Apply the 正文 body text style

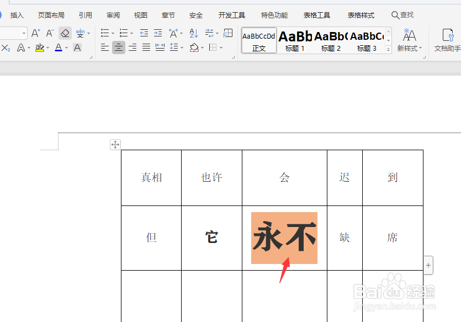click(258, 41)
